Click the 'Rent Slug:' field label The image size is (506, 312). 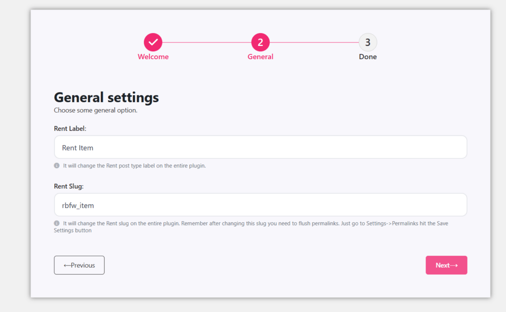pyautogui.click(x=69, y=186)
